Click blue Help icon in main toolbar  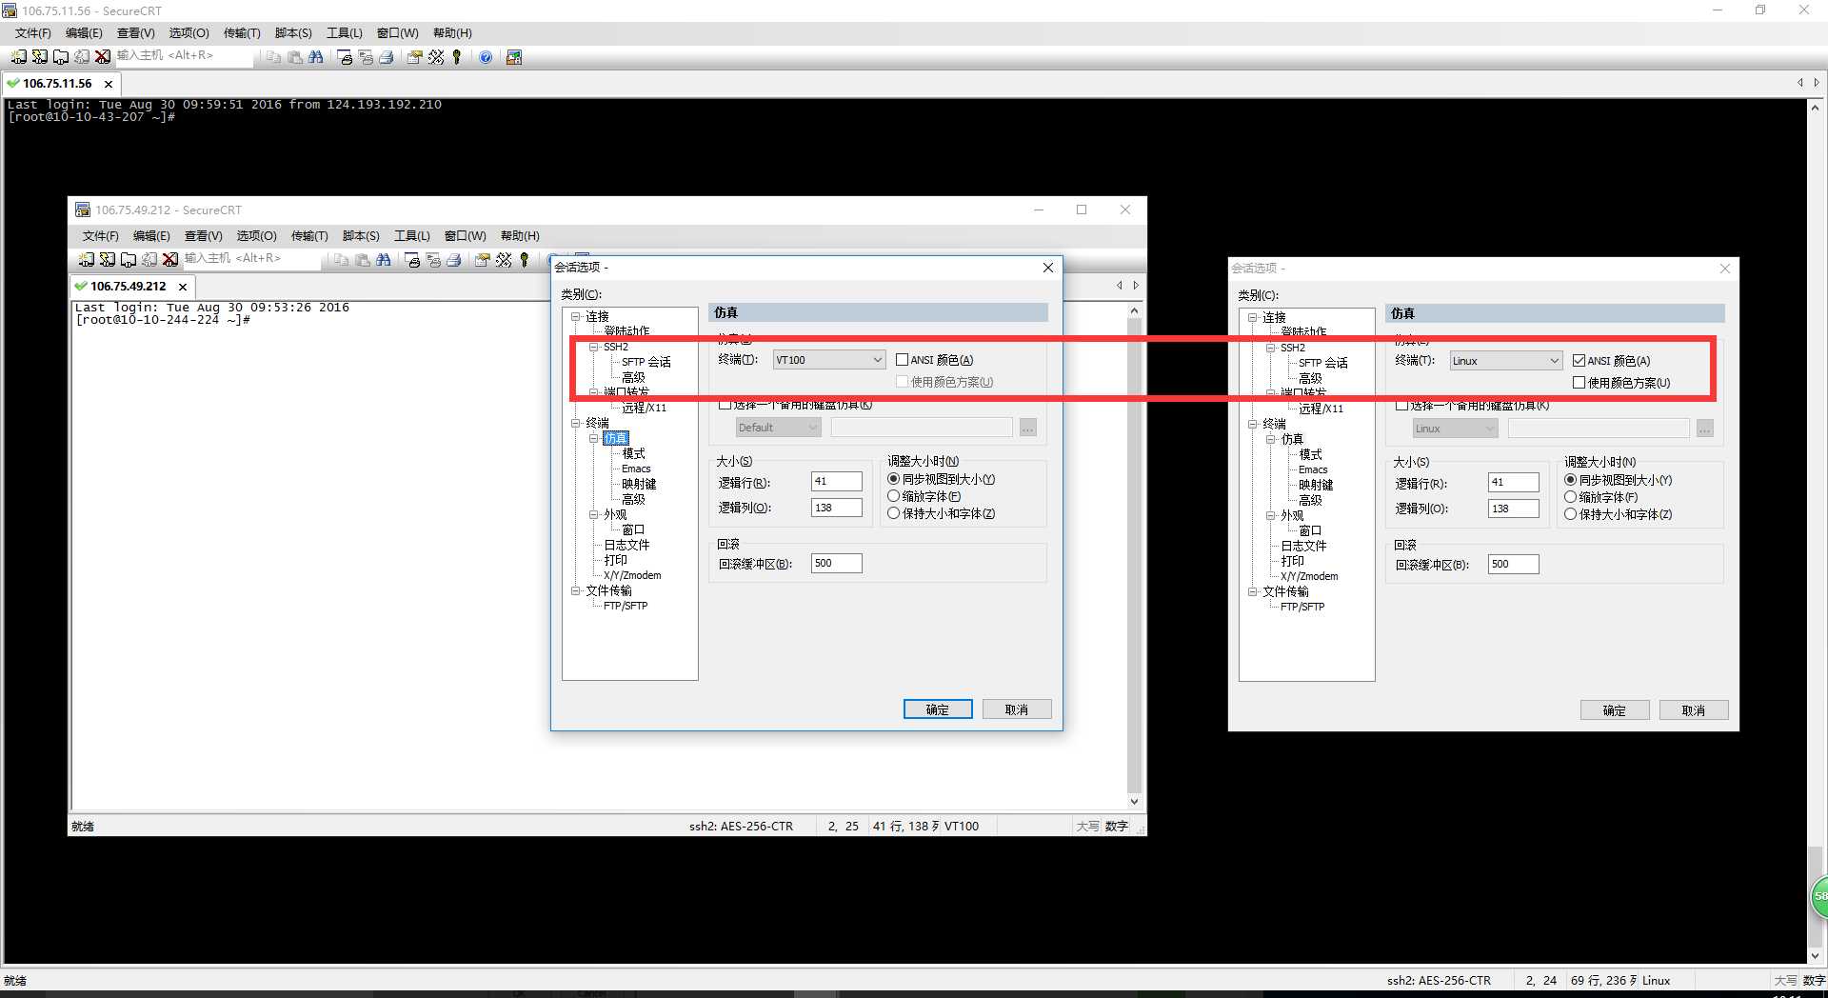click(486, 57)
